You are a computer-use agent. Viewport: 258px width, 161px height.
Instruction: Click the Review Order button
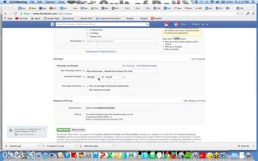pos(78,130)
